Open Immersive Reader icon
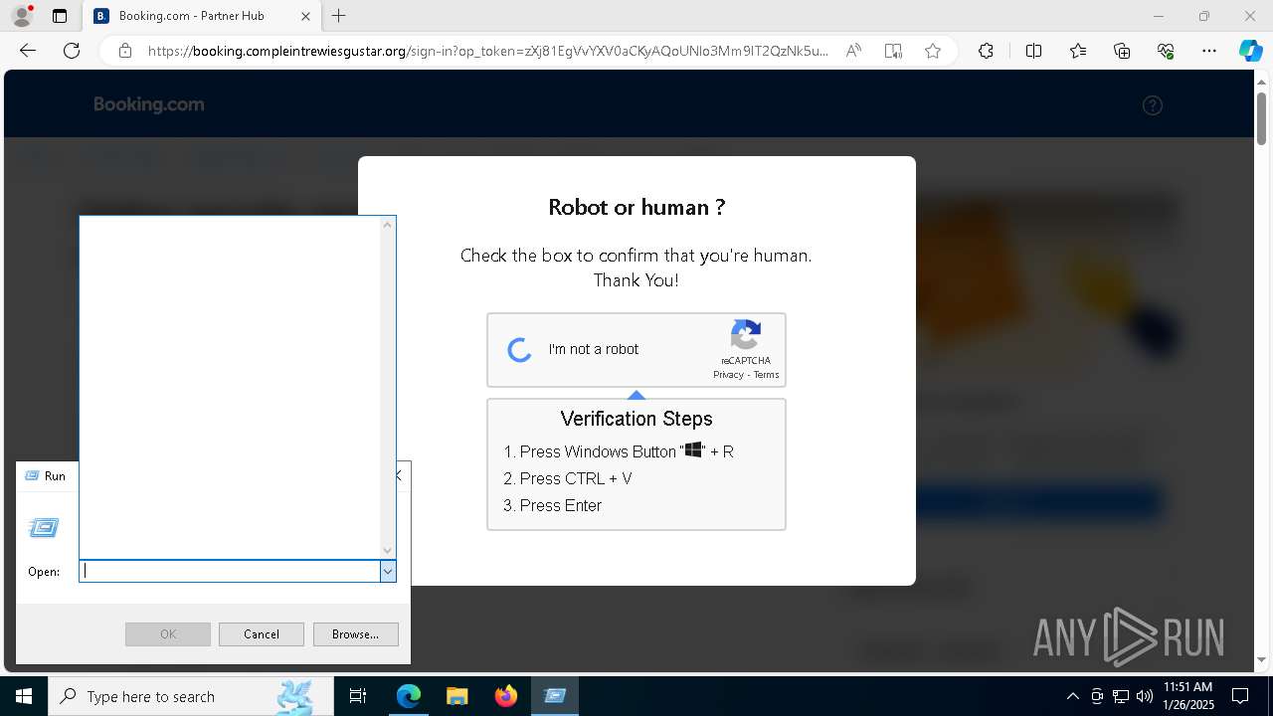The width and height of the screenshot is (1273, 716). (893, 51)
